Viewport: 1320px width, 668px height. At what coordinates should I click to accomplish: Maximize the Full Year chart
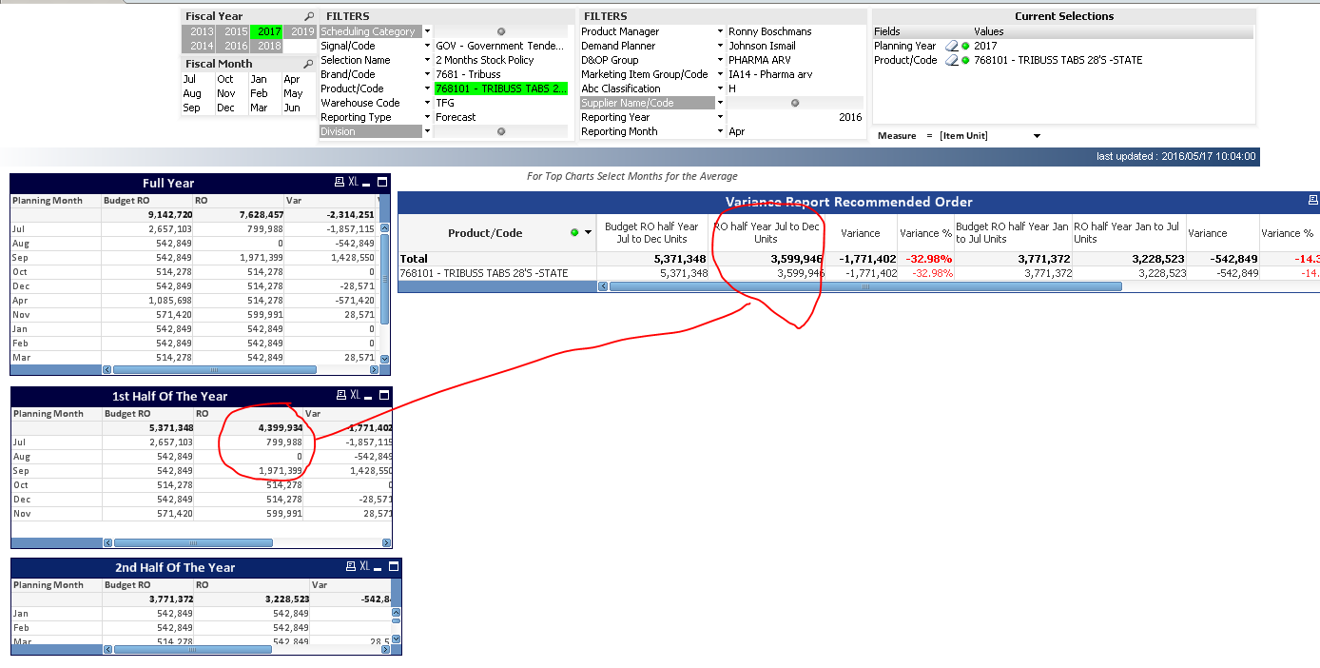382,182
